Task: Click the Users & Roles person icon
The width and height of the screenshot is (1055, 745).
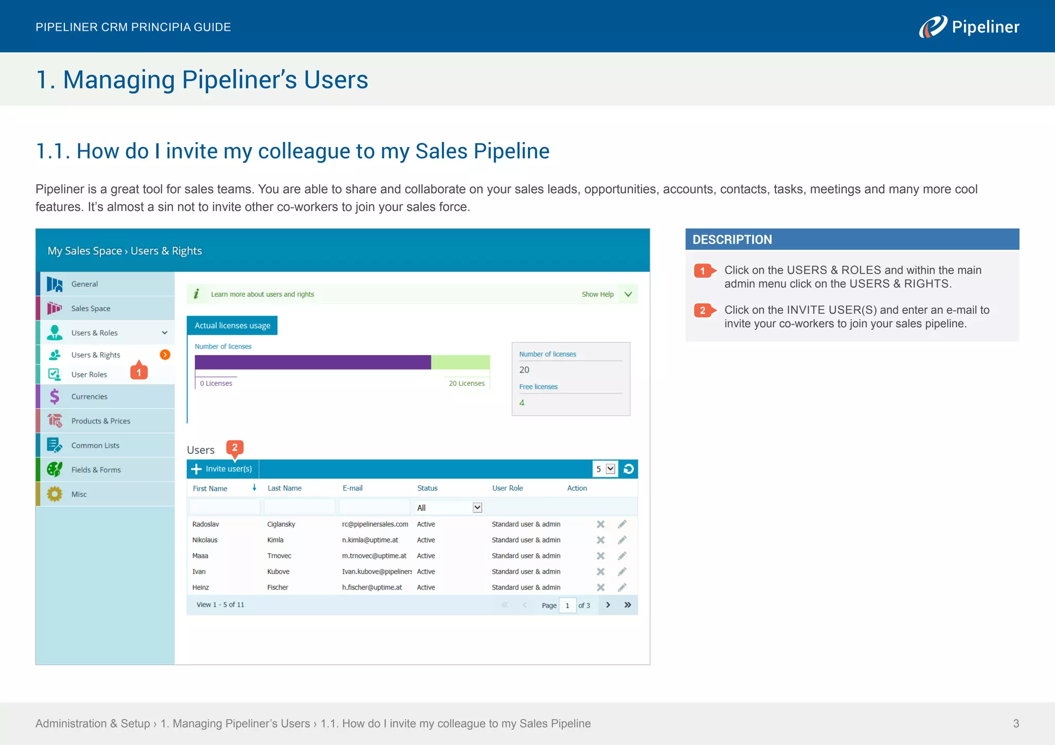Action: (55, 332)
